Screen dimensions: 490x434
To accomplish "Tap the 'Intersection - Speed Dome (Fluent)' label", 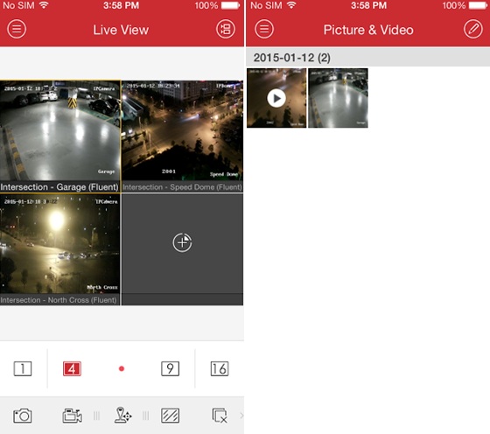I will tap(182, 187).
